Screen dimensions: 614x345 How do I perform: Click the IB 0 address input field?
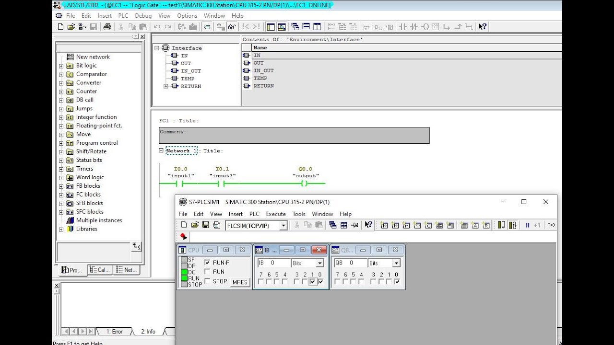[x=274, y=263]
